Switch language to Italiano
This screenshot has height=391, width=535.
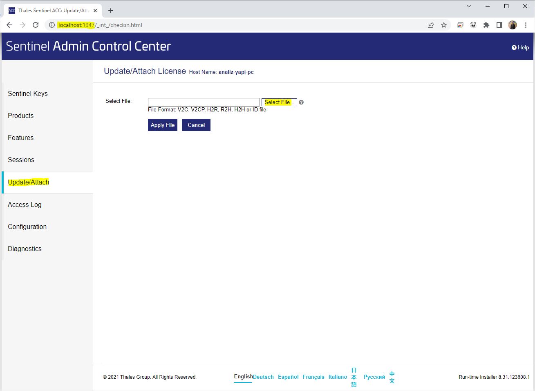click(x=338, y=377)
